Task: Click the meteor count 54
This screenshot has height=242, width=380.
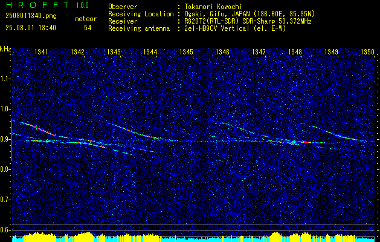Action: point(88,28)
